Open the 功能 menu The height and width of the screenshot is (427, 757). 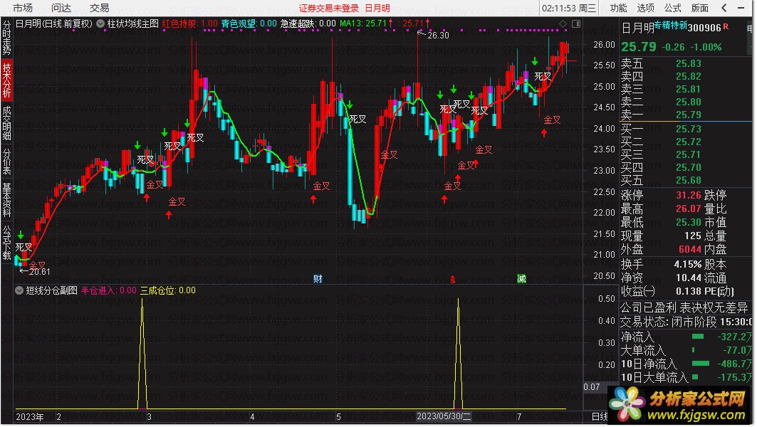pos(618,8)
